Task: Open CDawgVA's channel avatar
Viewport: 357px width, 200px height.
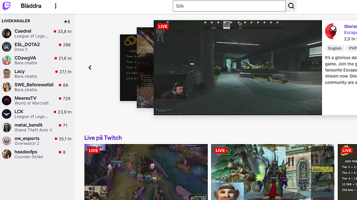Action: click(7, 60)
